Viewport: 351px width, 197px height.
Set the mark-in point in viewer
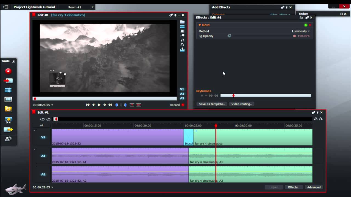[117, 105]
